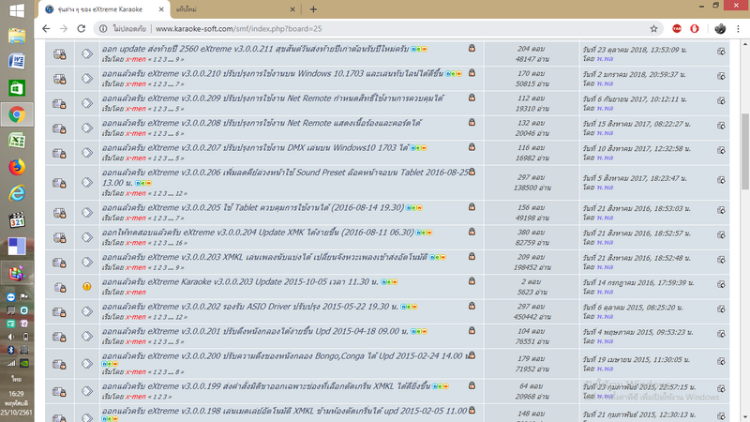750x422 pixels.
Task: Jump to last post of v3.0.0.209 topic
Action: point(721,101)
